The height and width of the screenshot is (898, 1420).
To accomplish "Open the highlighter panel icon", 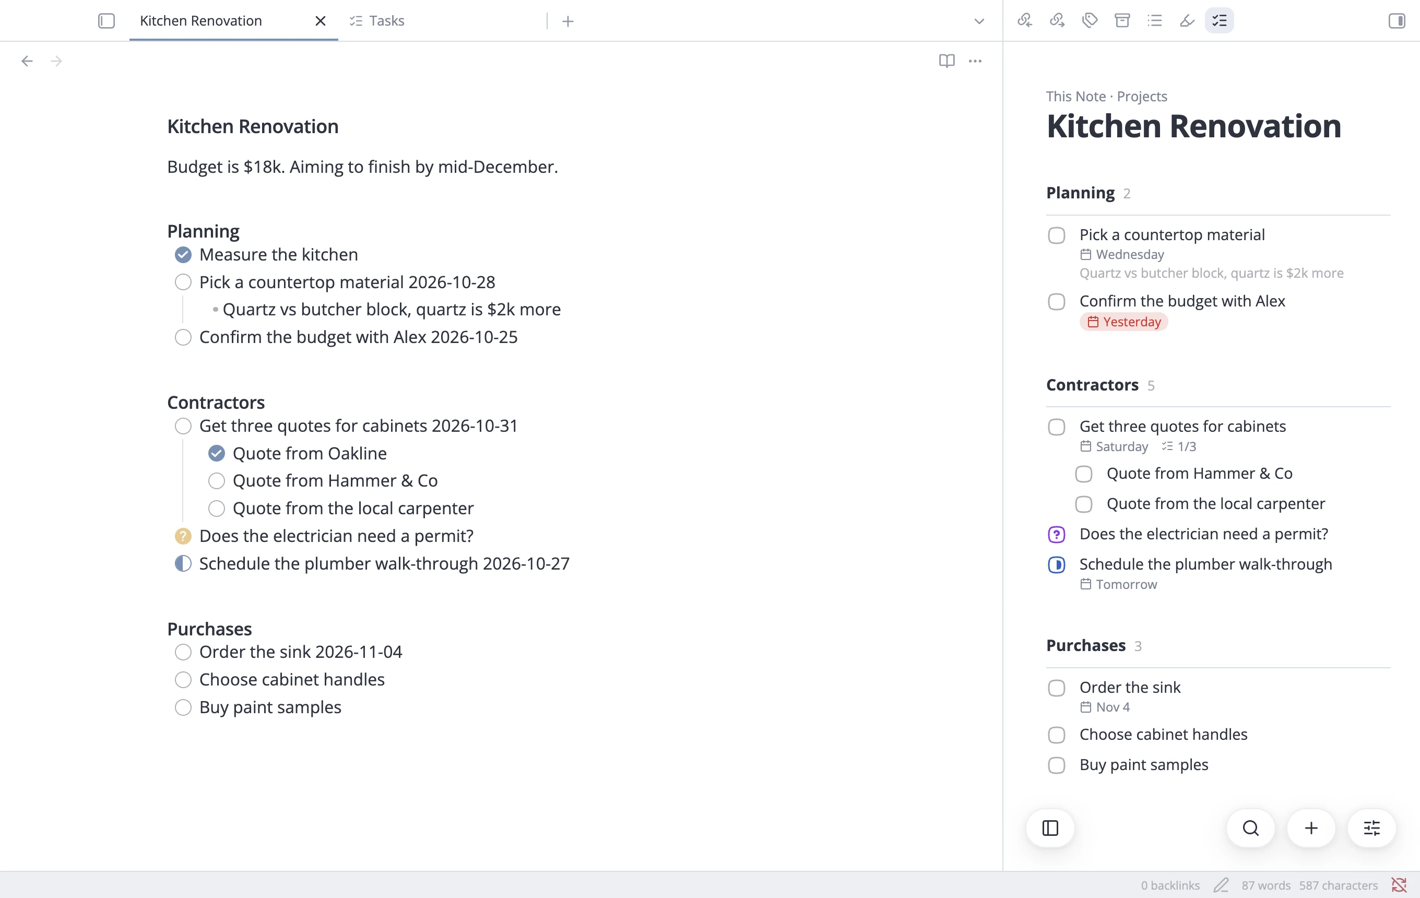I will click(x=1187, y=21).
